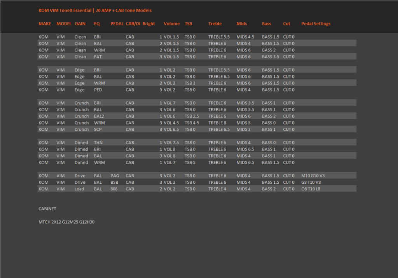The width and height of the screenshot is (398, 278).
Task: Click the TREBLE 8 cell
Action: click(x=217, y=123)
